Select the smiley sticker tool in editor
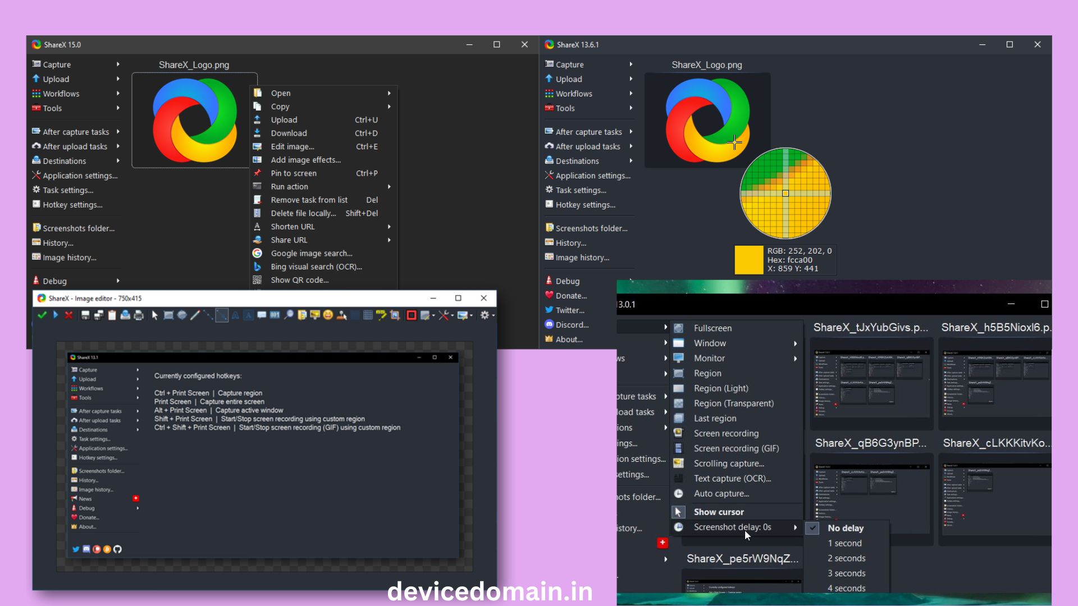Viewport: 1078px width, 606px height. coord(328,315)
